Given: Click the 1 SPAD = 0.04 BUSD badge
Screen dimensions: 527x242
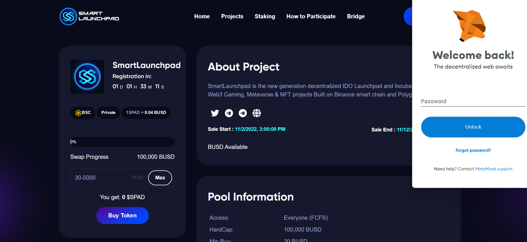Looking at the screenshot, I should pos(146,113).
